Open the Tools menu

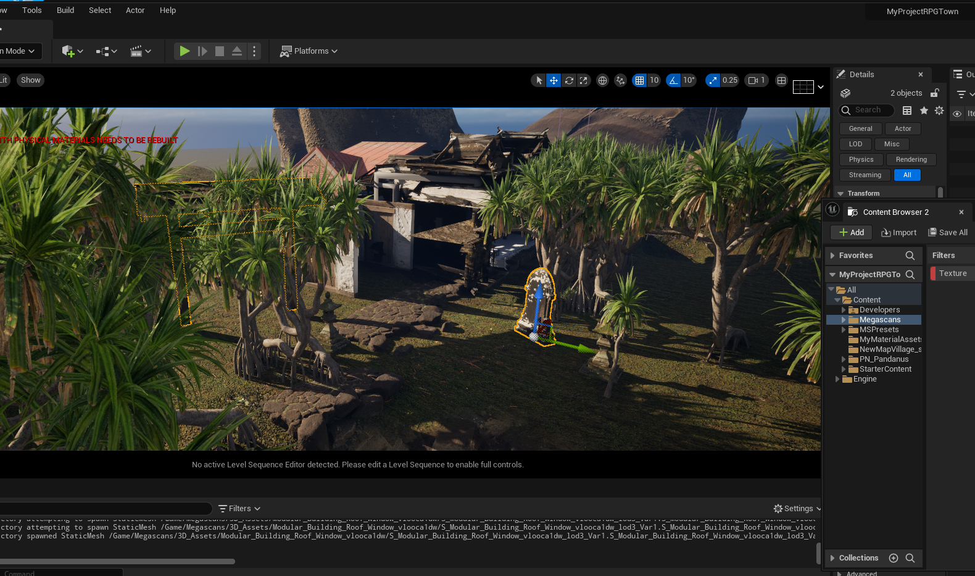tap(32, 10)
